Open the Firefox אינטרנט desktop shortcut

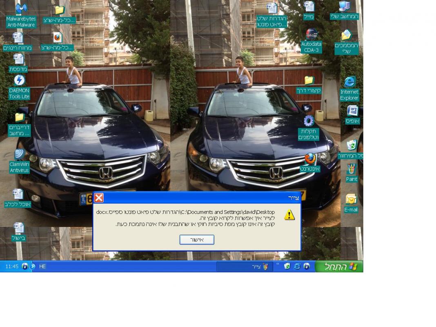pyautogui.click(x=310, y=159)
